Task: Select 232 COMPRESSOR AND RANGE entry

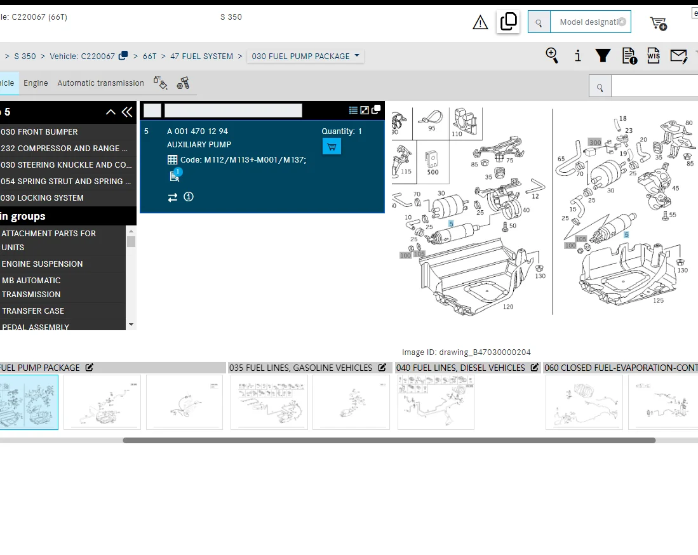Action: click(67, 148)
